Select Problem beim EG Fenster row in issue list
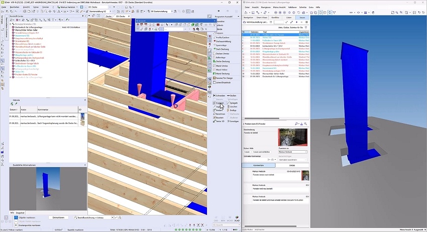427x232 pixels. (276, 35)
